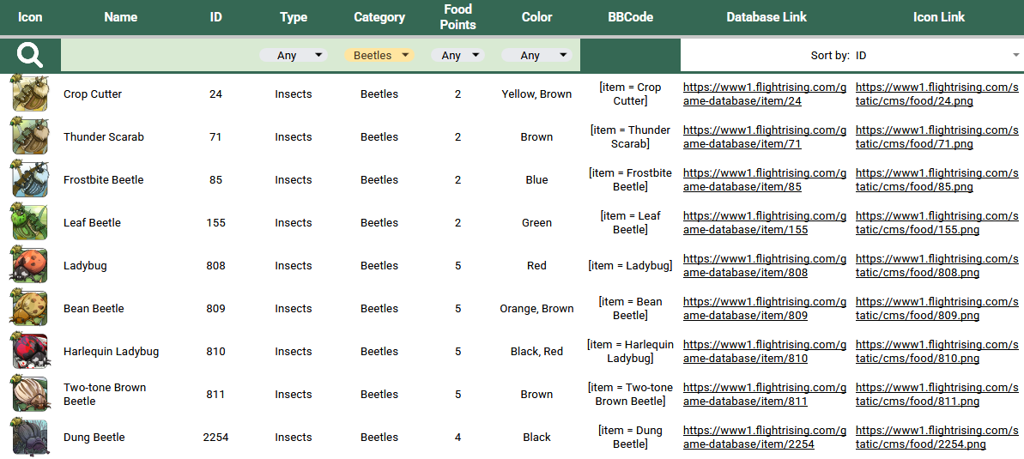
Task: Click the ID column header
Action: [216, 18]
